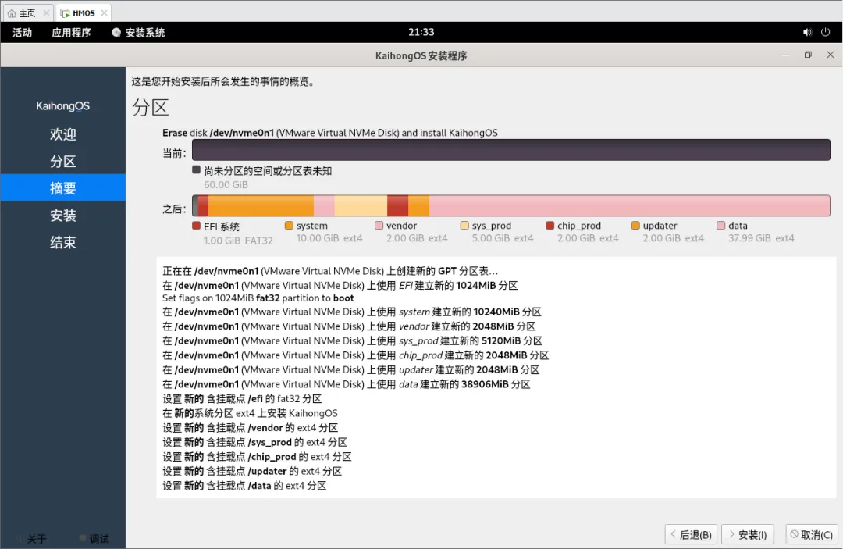Click the 后退(B) back button
843x549 pixels.
691,534
